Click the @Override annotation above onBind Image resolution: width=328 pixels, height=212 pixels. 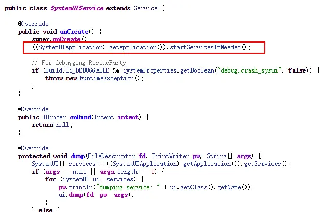tap(33, 109)
